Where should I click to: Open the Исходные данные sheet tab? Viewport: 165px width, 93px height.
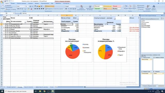[x=11, y=87]
